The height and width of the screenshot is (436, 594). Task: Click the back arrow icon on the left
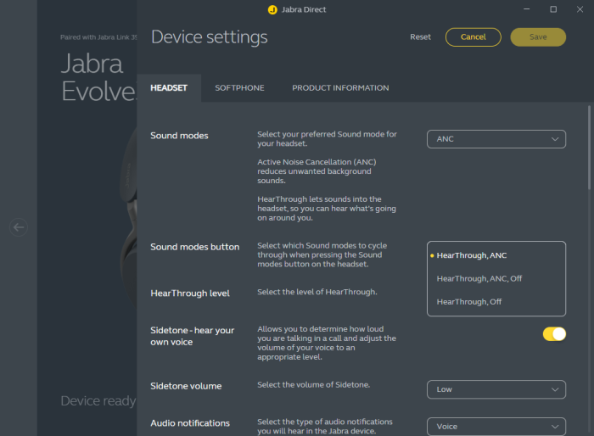(x=19, y=227)
